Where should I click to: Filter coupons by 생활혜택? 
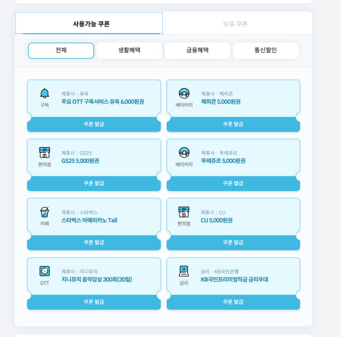pyautogui.click(x=129, y=51)
